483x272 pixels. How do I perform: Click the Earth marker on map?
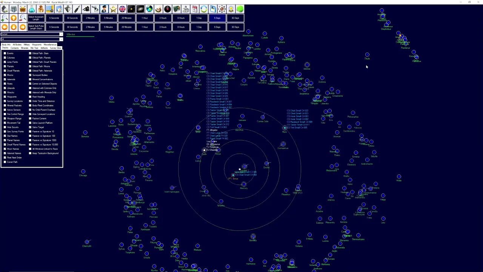coord(204,150)
